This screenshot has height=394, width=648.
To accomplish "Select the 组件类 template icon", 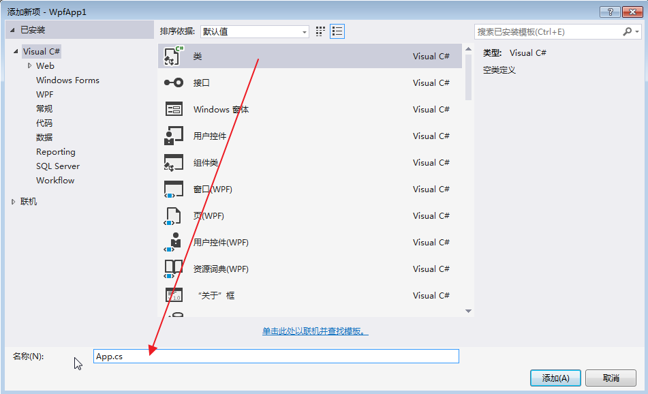I will click(174, 162).
